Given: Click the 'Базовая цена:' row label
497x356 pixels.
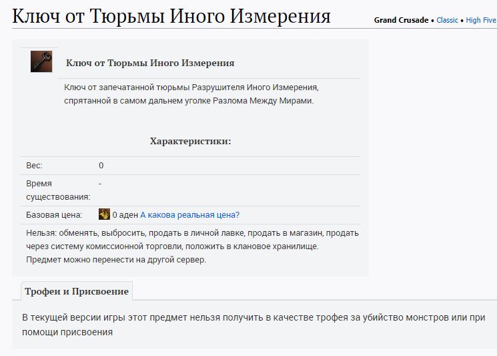Looking at the screenshot, I should [54, 215].
